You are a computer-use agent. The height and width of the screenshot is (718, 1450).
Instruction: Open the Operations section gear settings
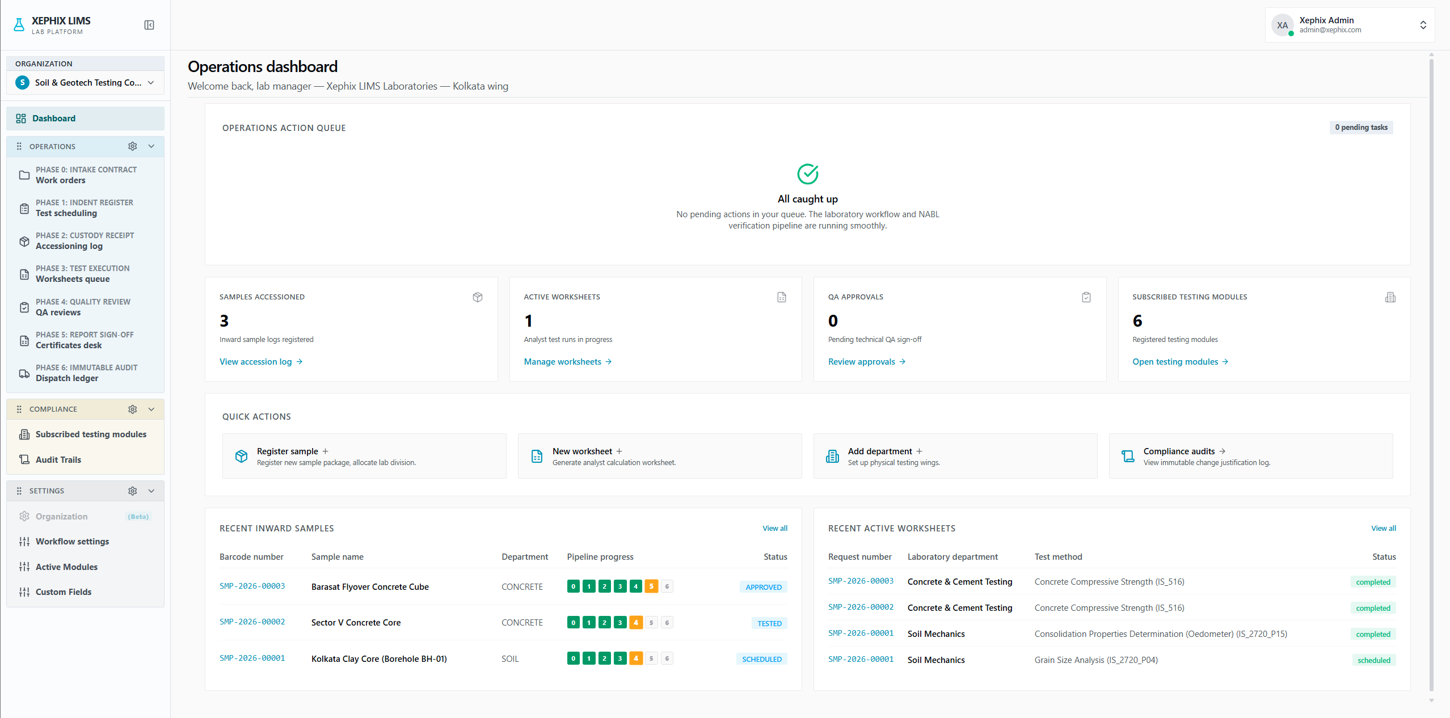point(133,146)
